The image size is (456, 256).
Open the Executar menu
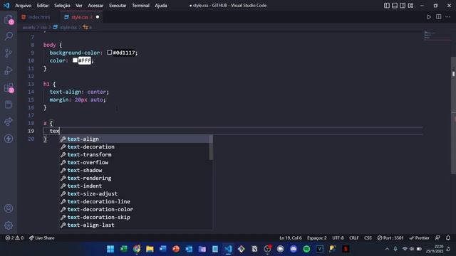point(118,6)
